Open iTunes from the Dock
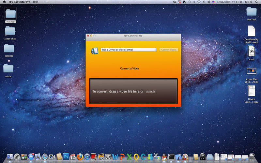 pyautogui.click(x=87, y=157)
